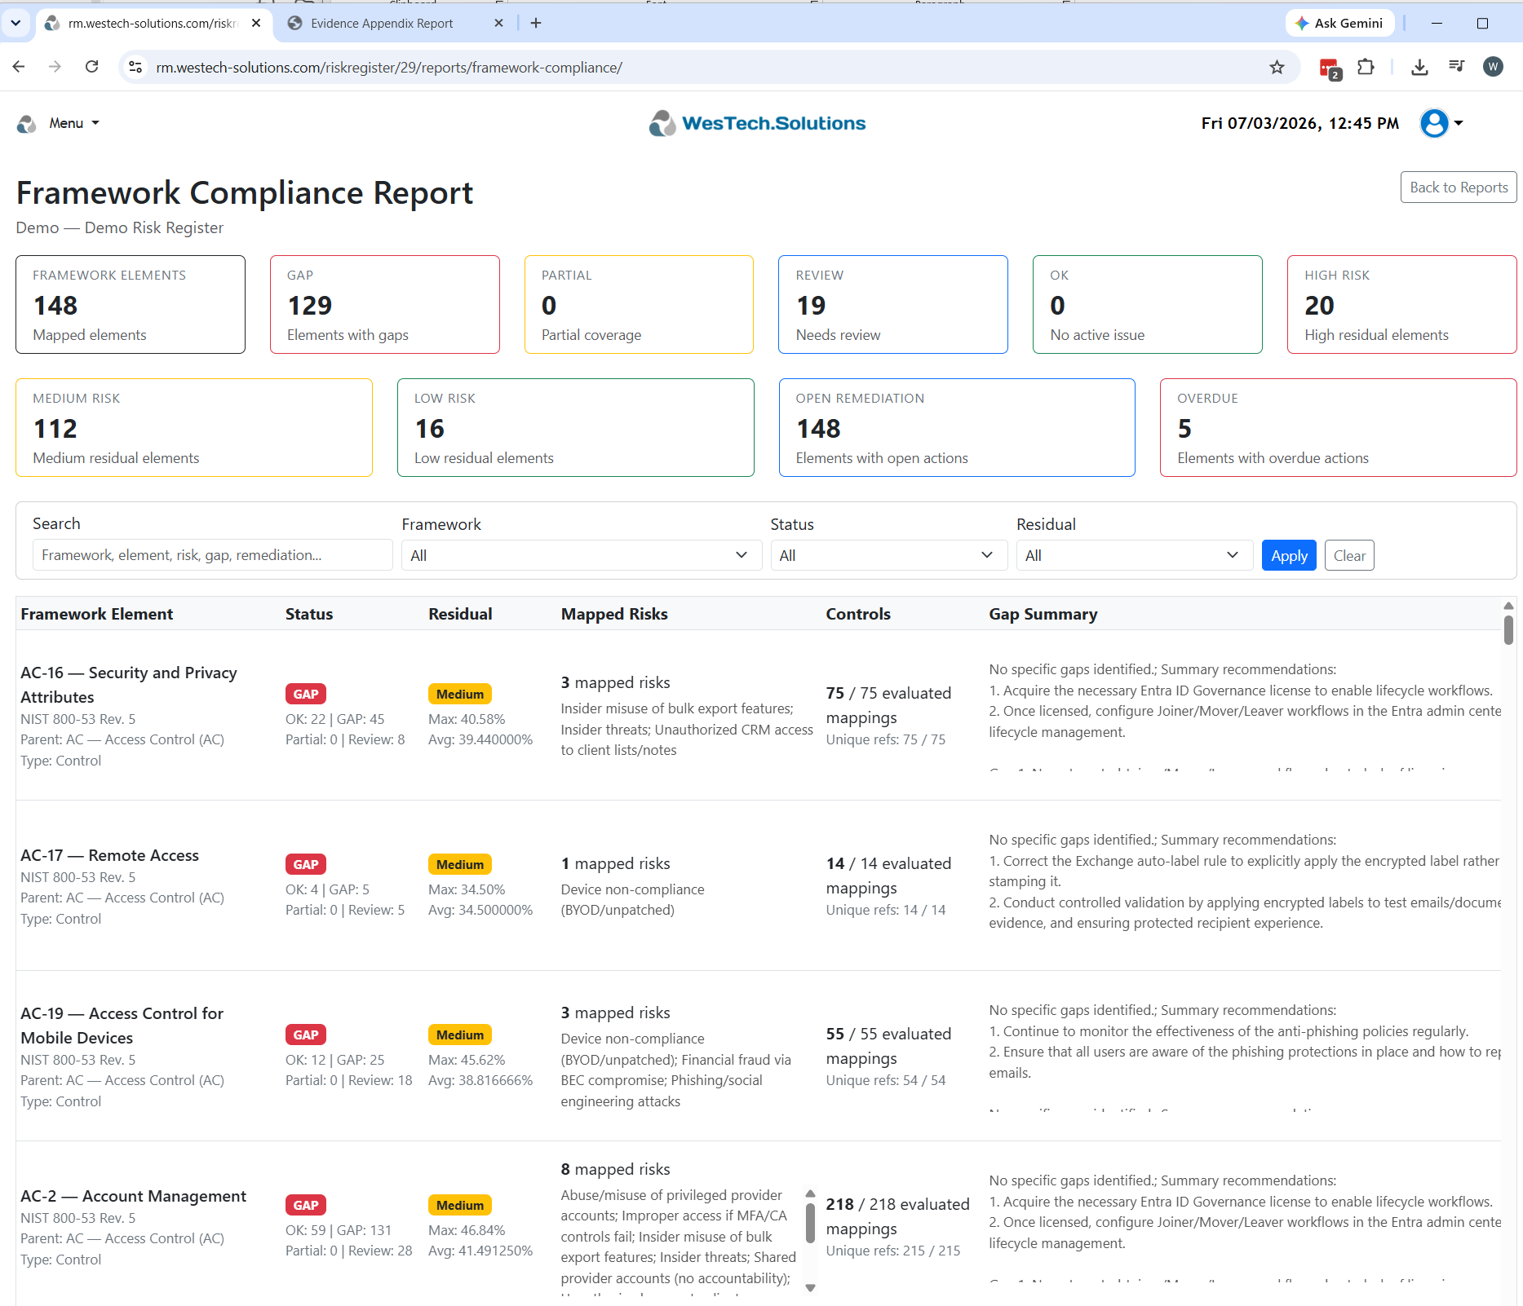Open browser downloads icon

[1419, 67]
